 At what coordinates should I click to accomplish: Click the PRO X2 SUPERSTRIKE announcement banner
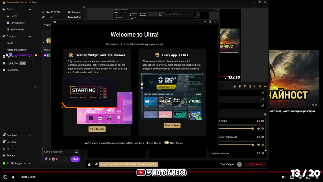point(129,164)
